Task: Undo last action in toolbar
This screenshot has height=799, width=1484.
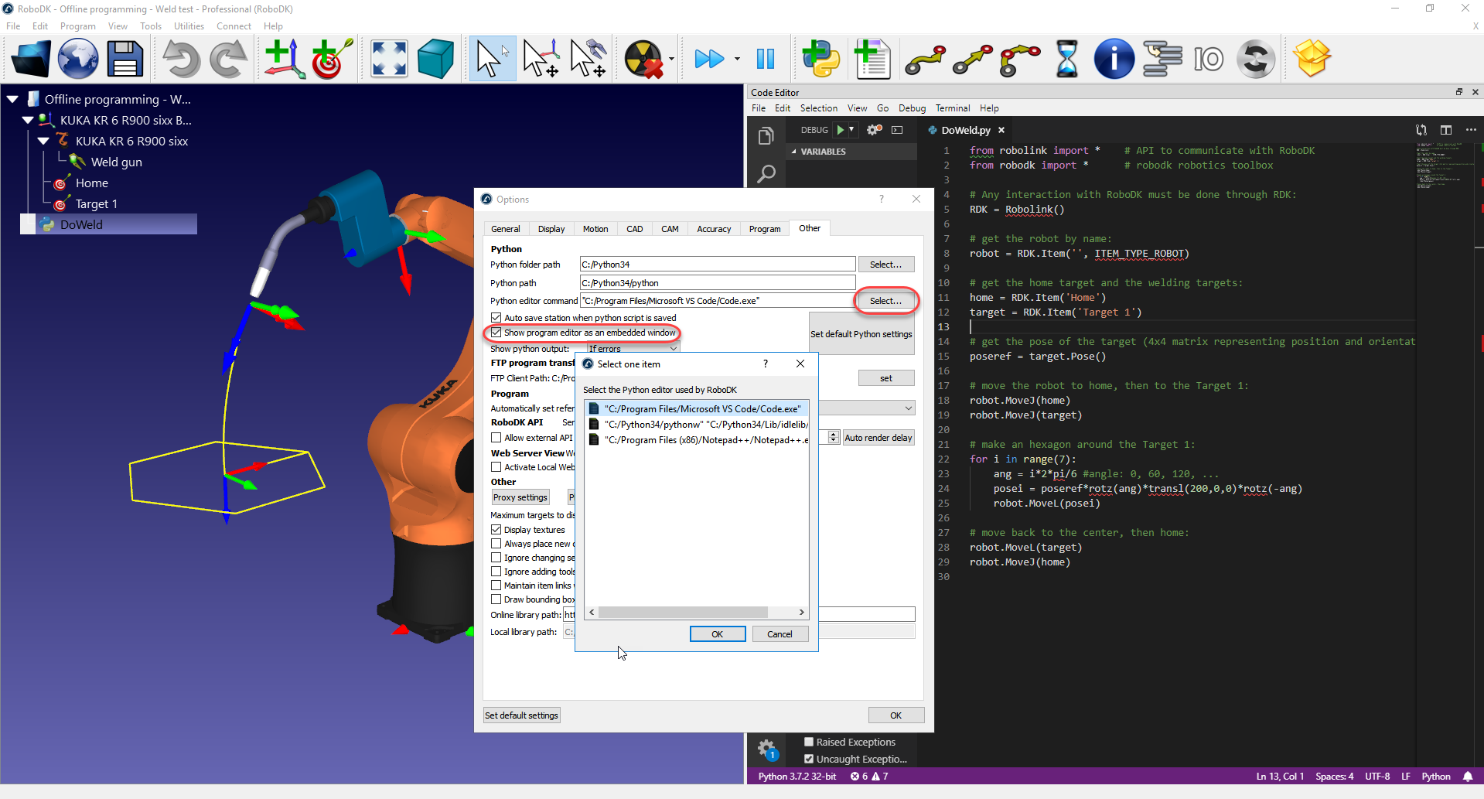Action: (181, 59)
